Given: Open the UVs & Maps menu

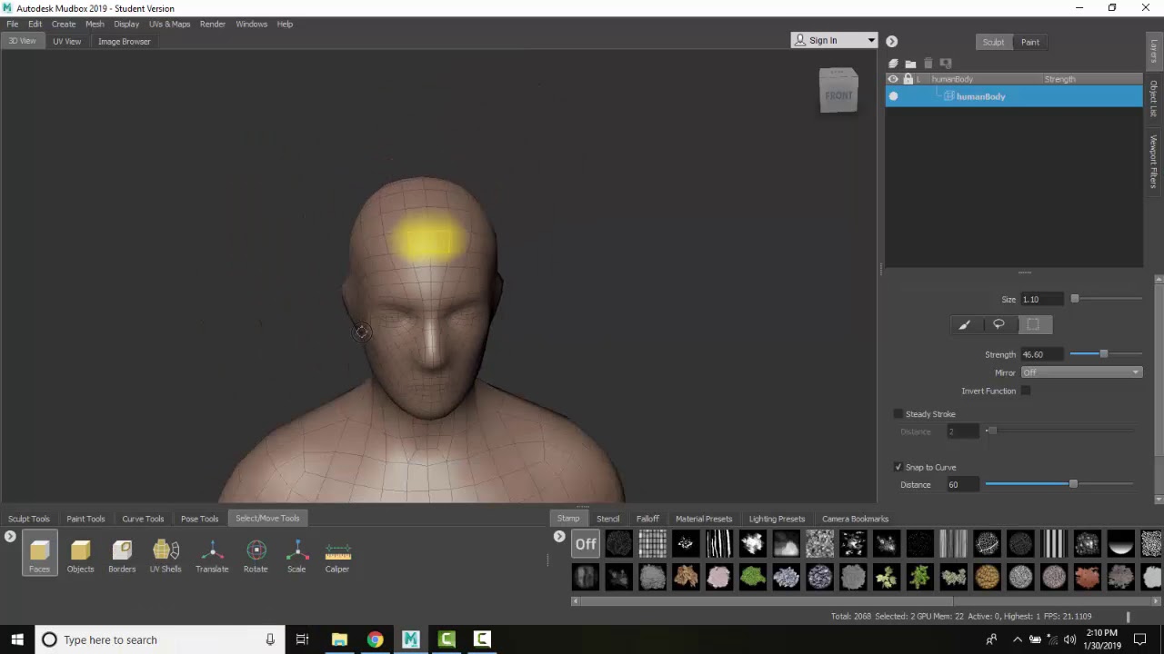Looking at the screenshot, I should (169, 24).
